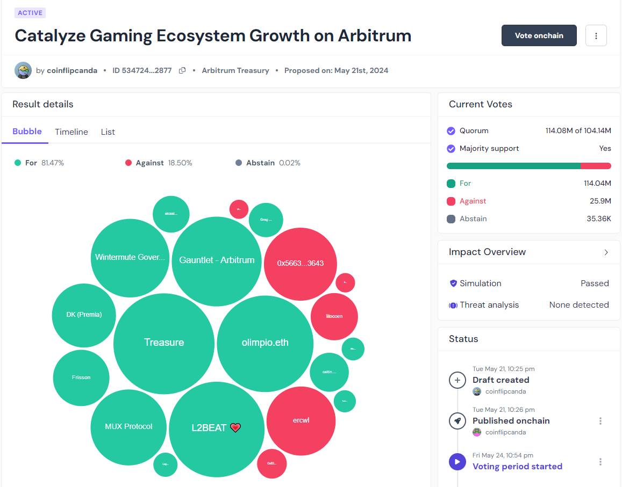The width and height of the screenshot is (622, 487).
Task: Click the DK (Premia) bubble
Action: [84, 315]
